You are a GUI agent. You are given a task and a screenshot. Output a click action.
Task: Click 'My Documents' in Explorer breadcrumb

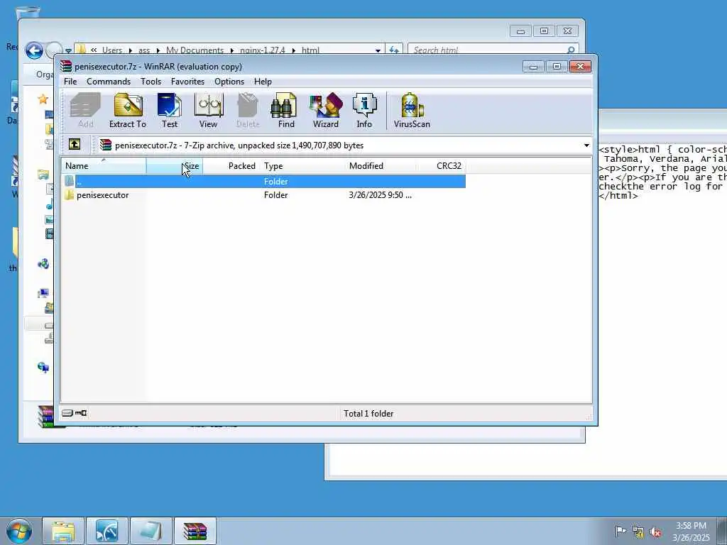tap(195, 50)
